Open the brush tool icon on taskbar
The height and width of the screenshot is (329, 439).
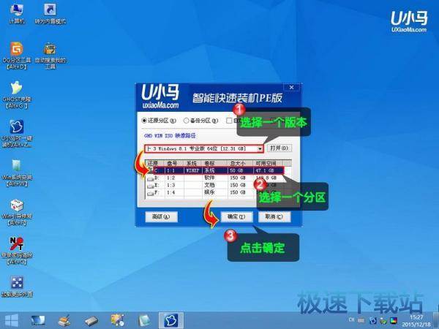click(x=64, y=321)
